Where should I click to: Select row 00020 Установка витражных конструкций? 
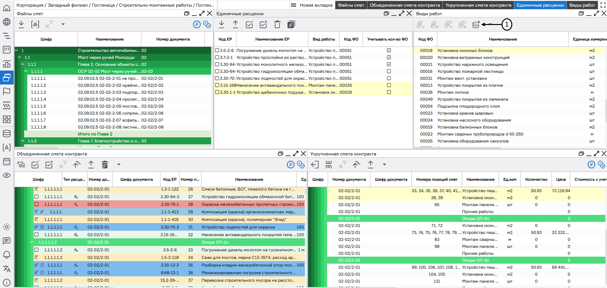point(473,58)
